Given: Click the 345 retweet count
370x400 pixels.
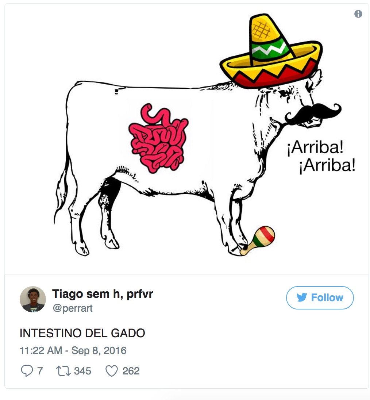Looking at the screenshot, I should point(82,371).
